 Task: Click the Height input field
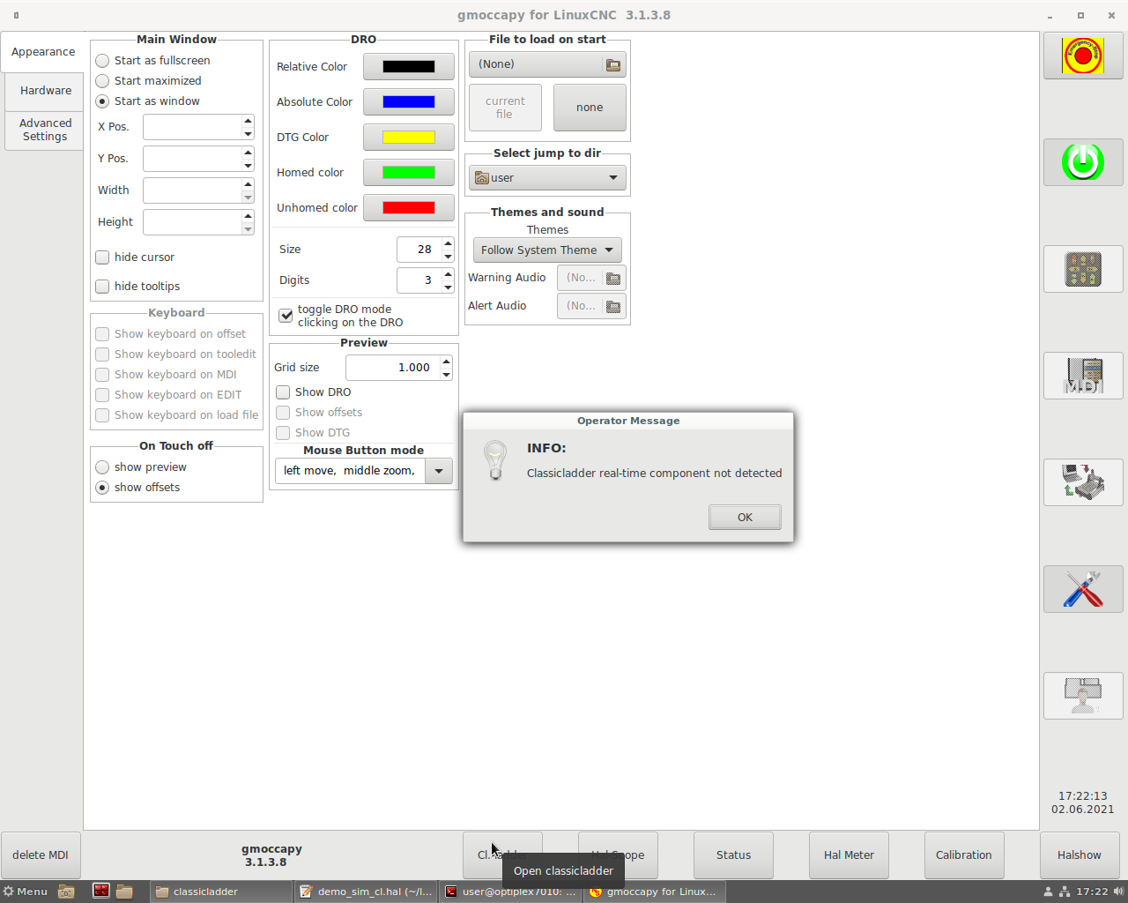coord(192,222)
